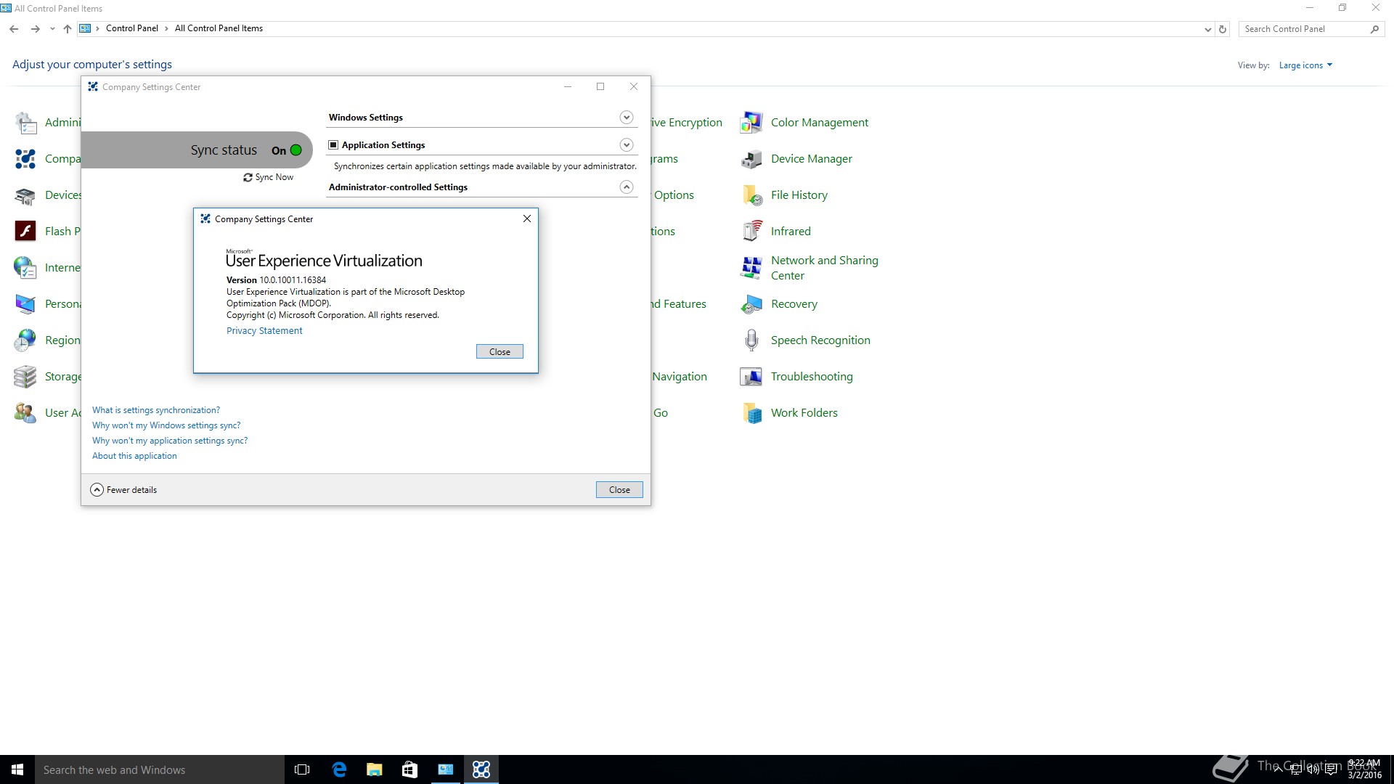Image resolution: width=1394 pixels, height=784 pixels.
Task: Open the Privacy Statement link
Action: coord(264,331)
